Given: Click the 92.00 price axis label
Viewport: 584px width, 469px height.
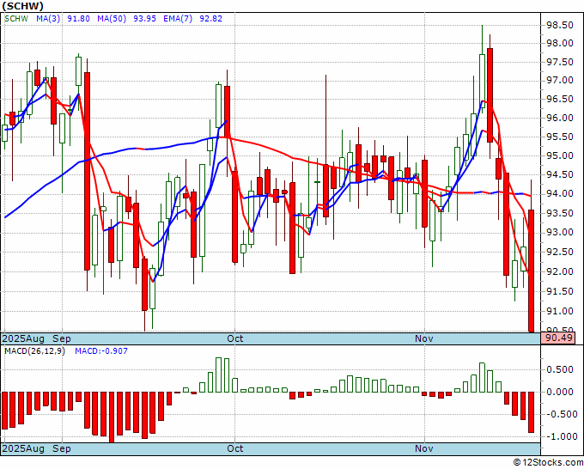Looking at the screenshot, I should 559,271.
